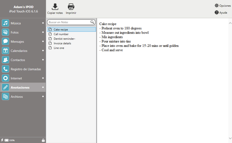The height and width of the screenshot is (143, 232).
Task: Click the Cool and serve line
Action: coord(111,50)
